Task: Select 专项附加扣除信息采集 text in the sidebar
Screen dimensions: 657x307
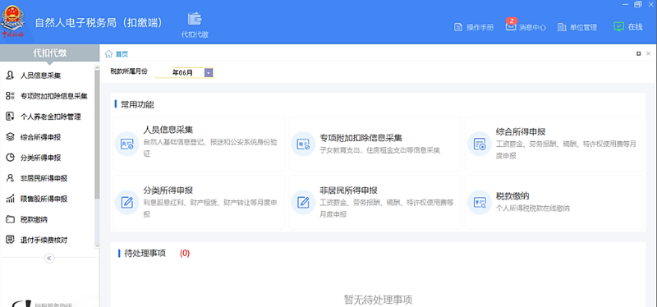Action: coord(54,96)
